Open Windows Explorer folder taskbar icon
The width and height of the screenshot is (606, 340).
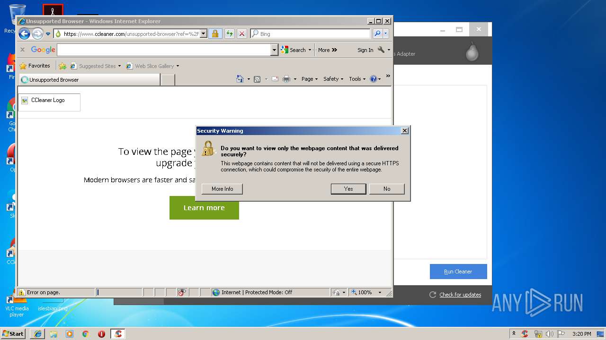(x=53, y=334)
